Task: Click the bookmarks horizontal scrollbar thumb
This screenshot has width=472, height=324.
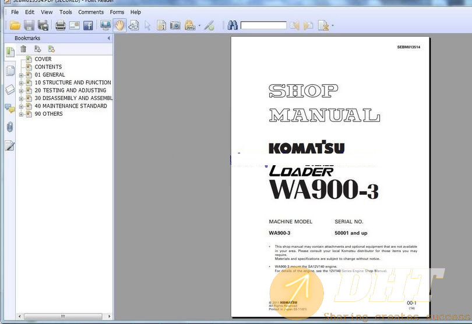Action: (63, 316)
